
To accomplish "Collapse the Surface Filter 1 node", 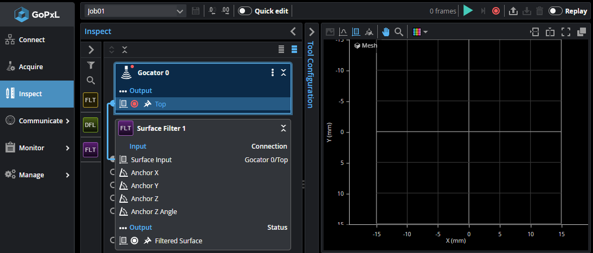I will coord(283,128).
